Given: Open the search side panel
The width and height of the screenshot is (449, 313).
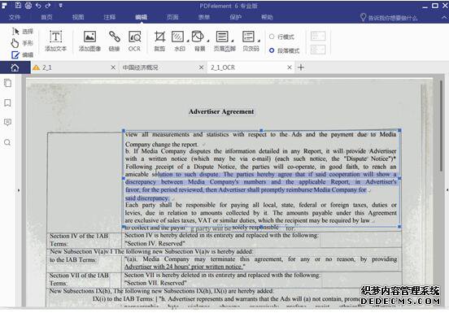Looking at the screenshot, I should 7,142.
